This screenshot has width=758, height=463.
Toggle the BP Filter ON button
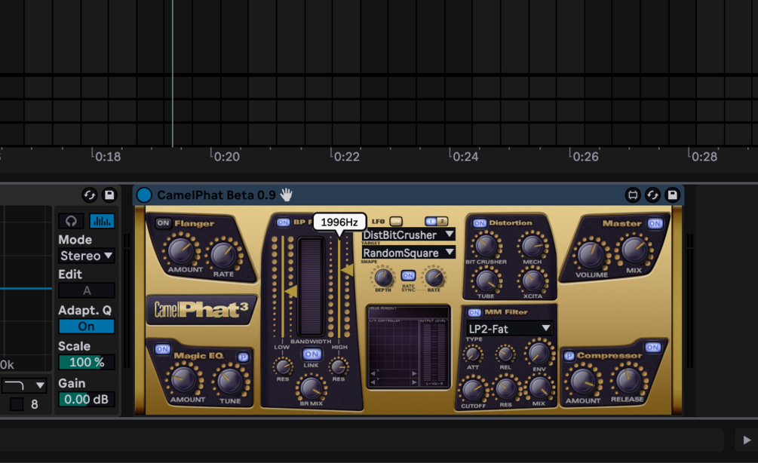pyautogui.click(x=284, y=222)
